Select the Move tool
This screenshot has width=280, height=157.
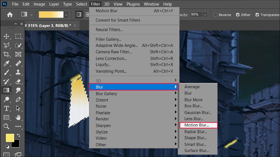(x=6, y=36)
